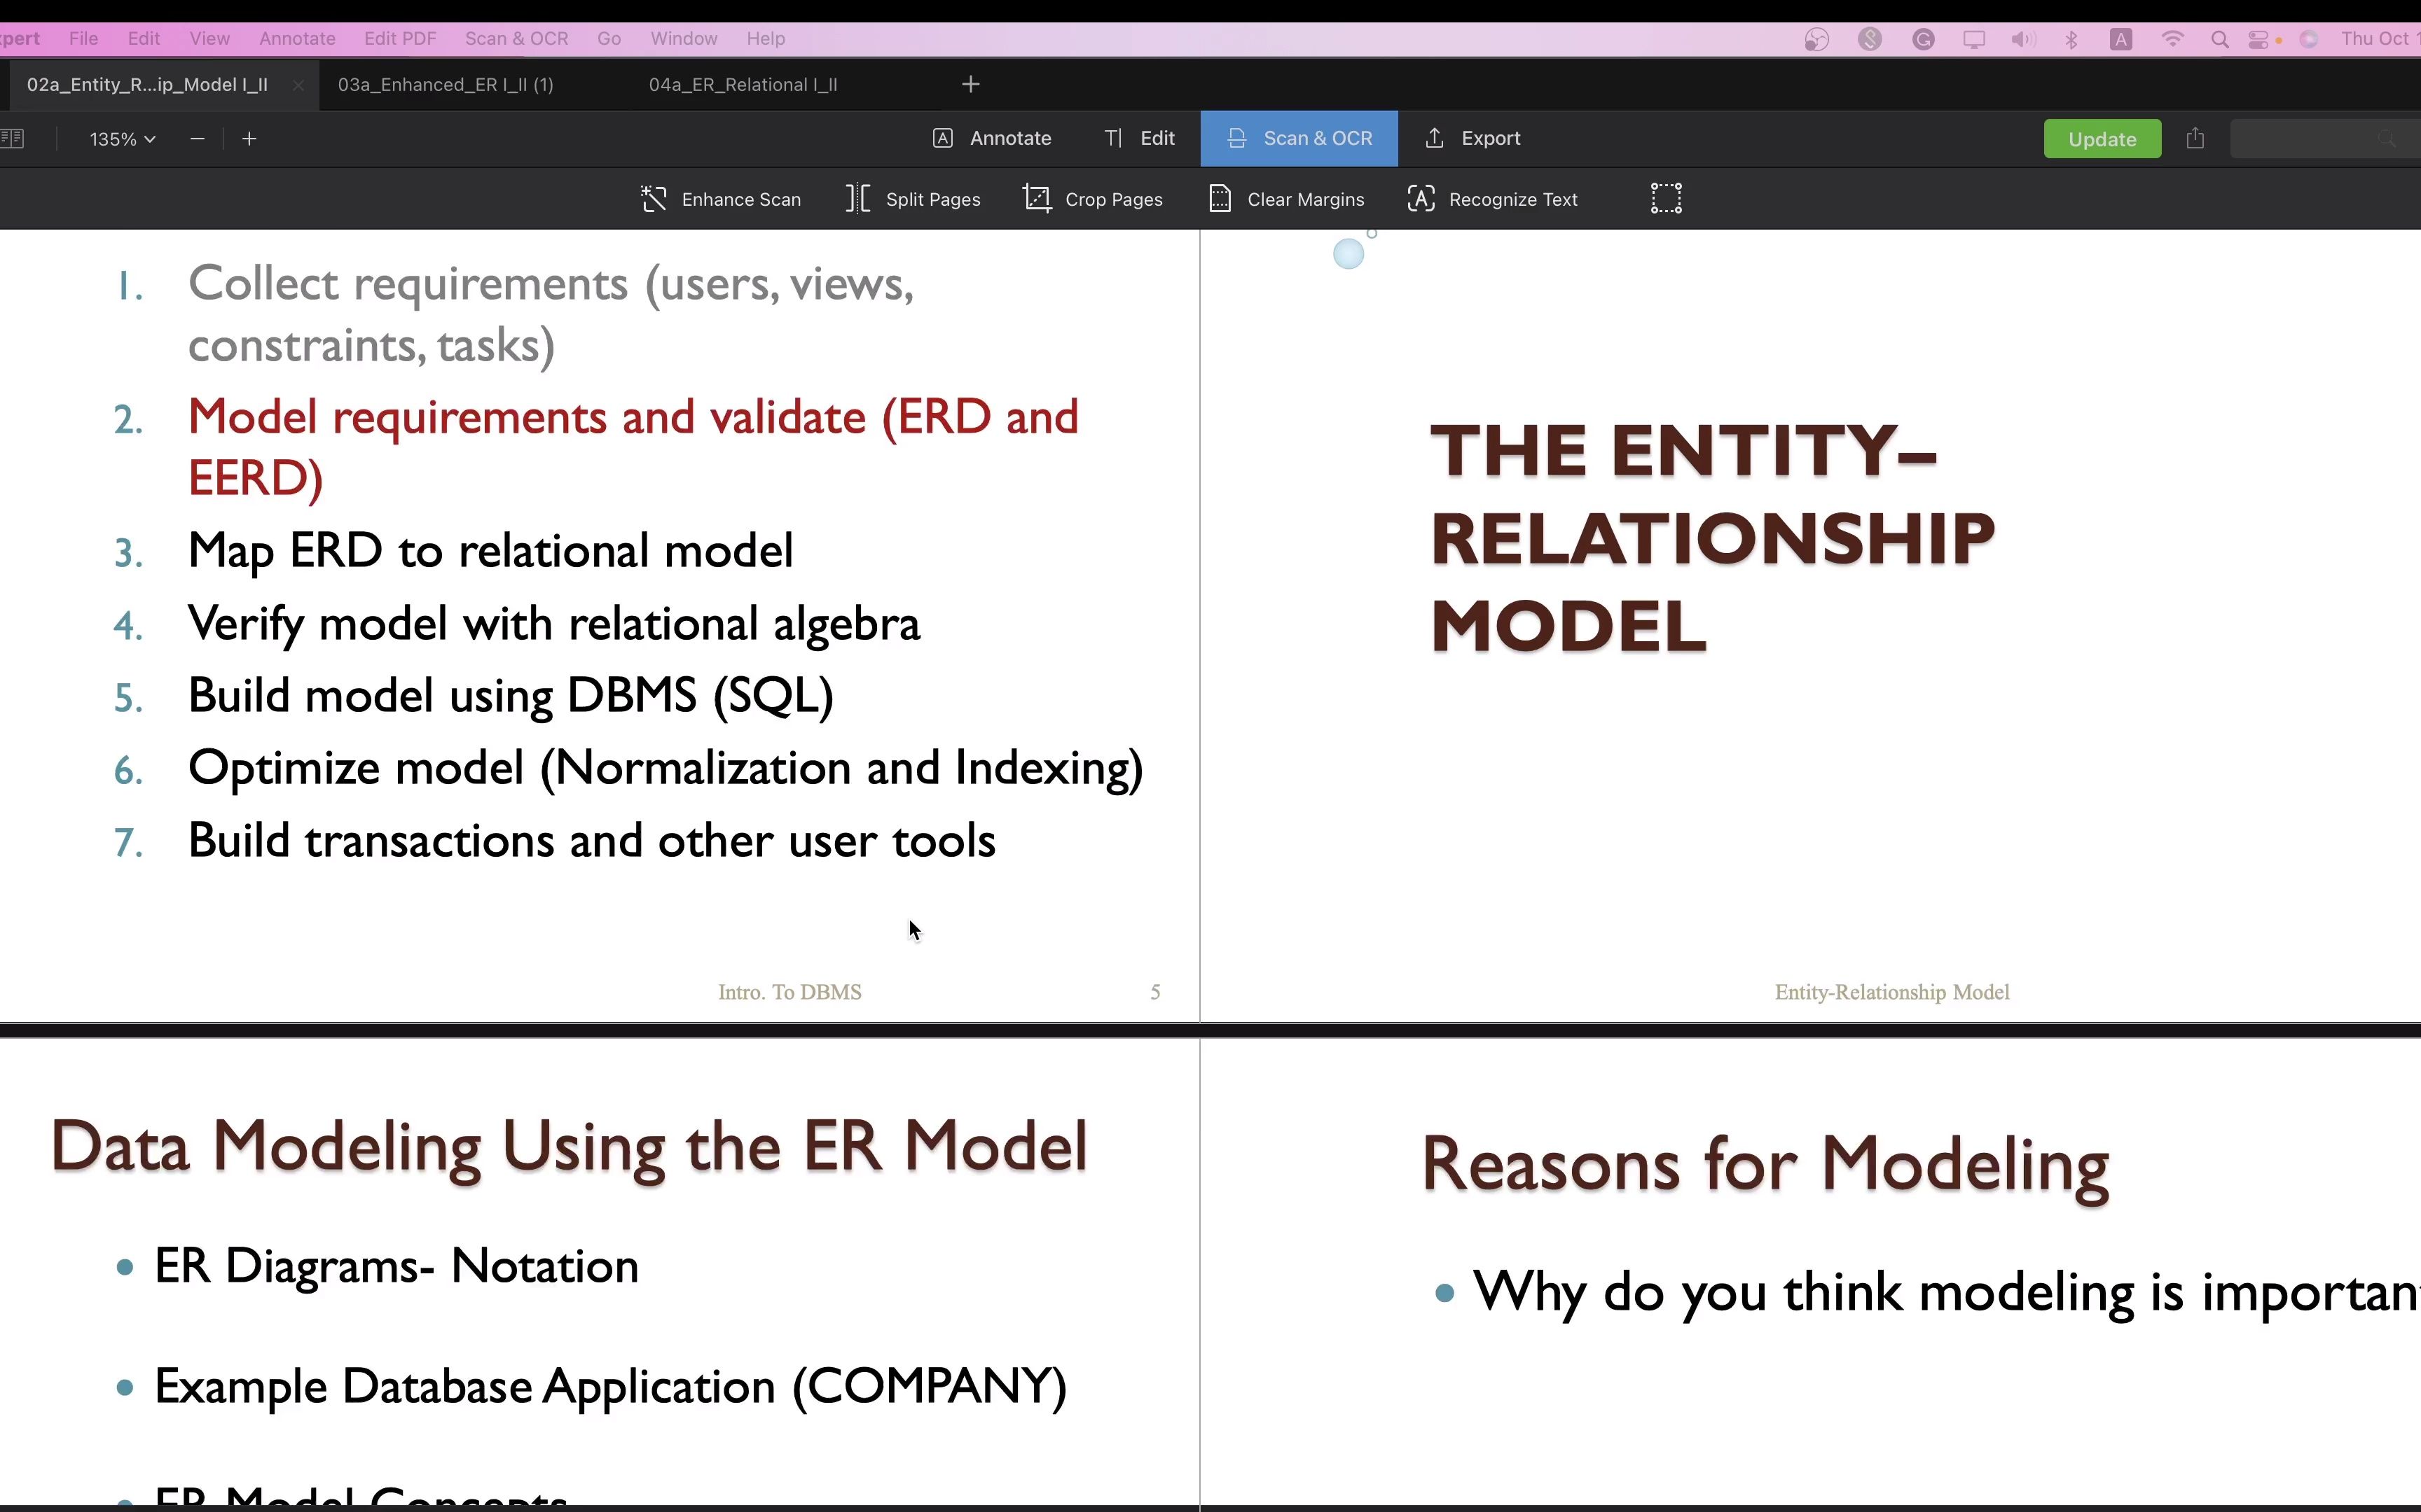
Task: Focus the toolbar search field
Action: coord(2325,139)
